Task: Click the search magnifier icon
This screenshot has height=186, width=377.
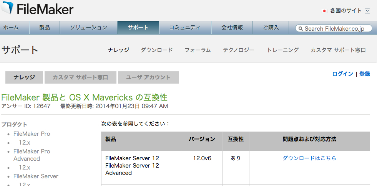Action: tap(300, 28)
